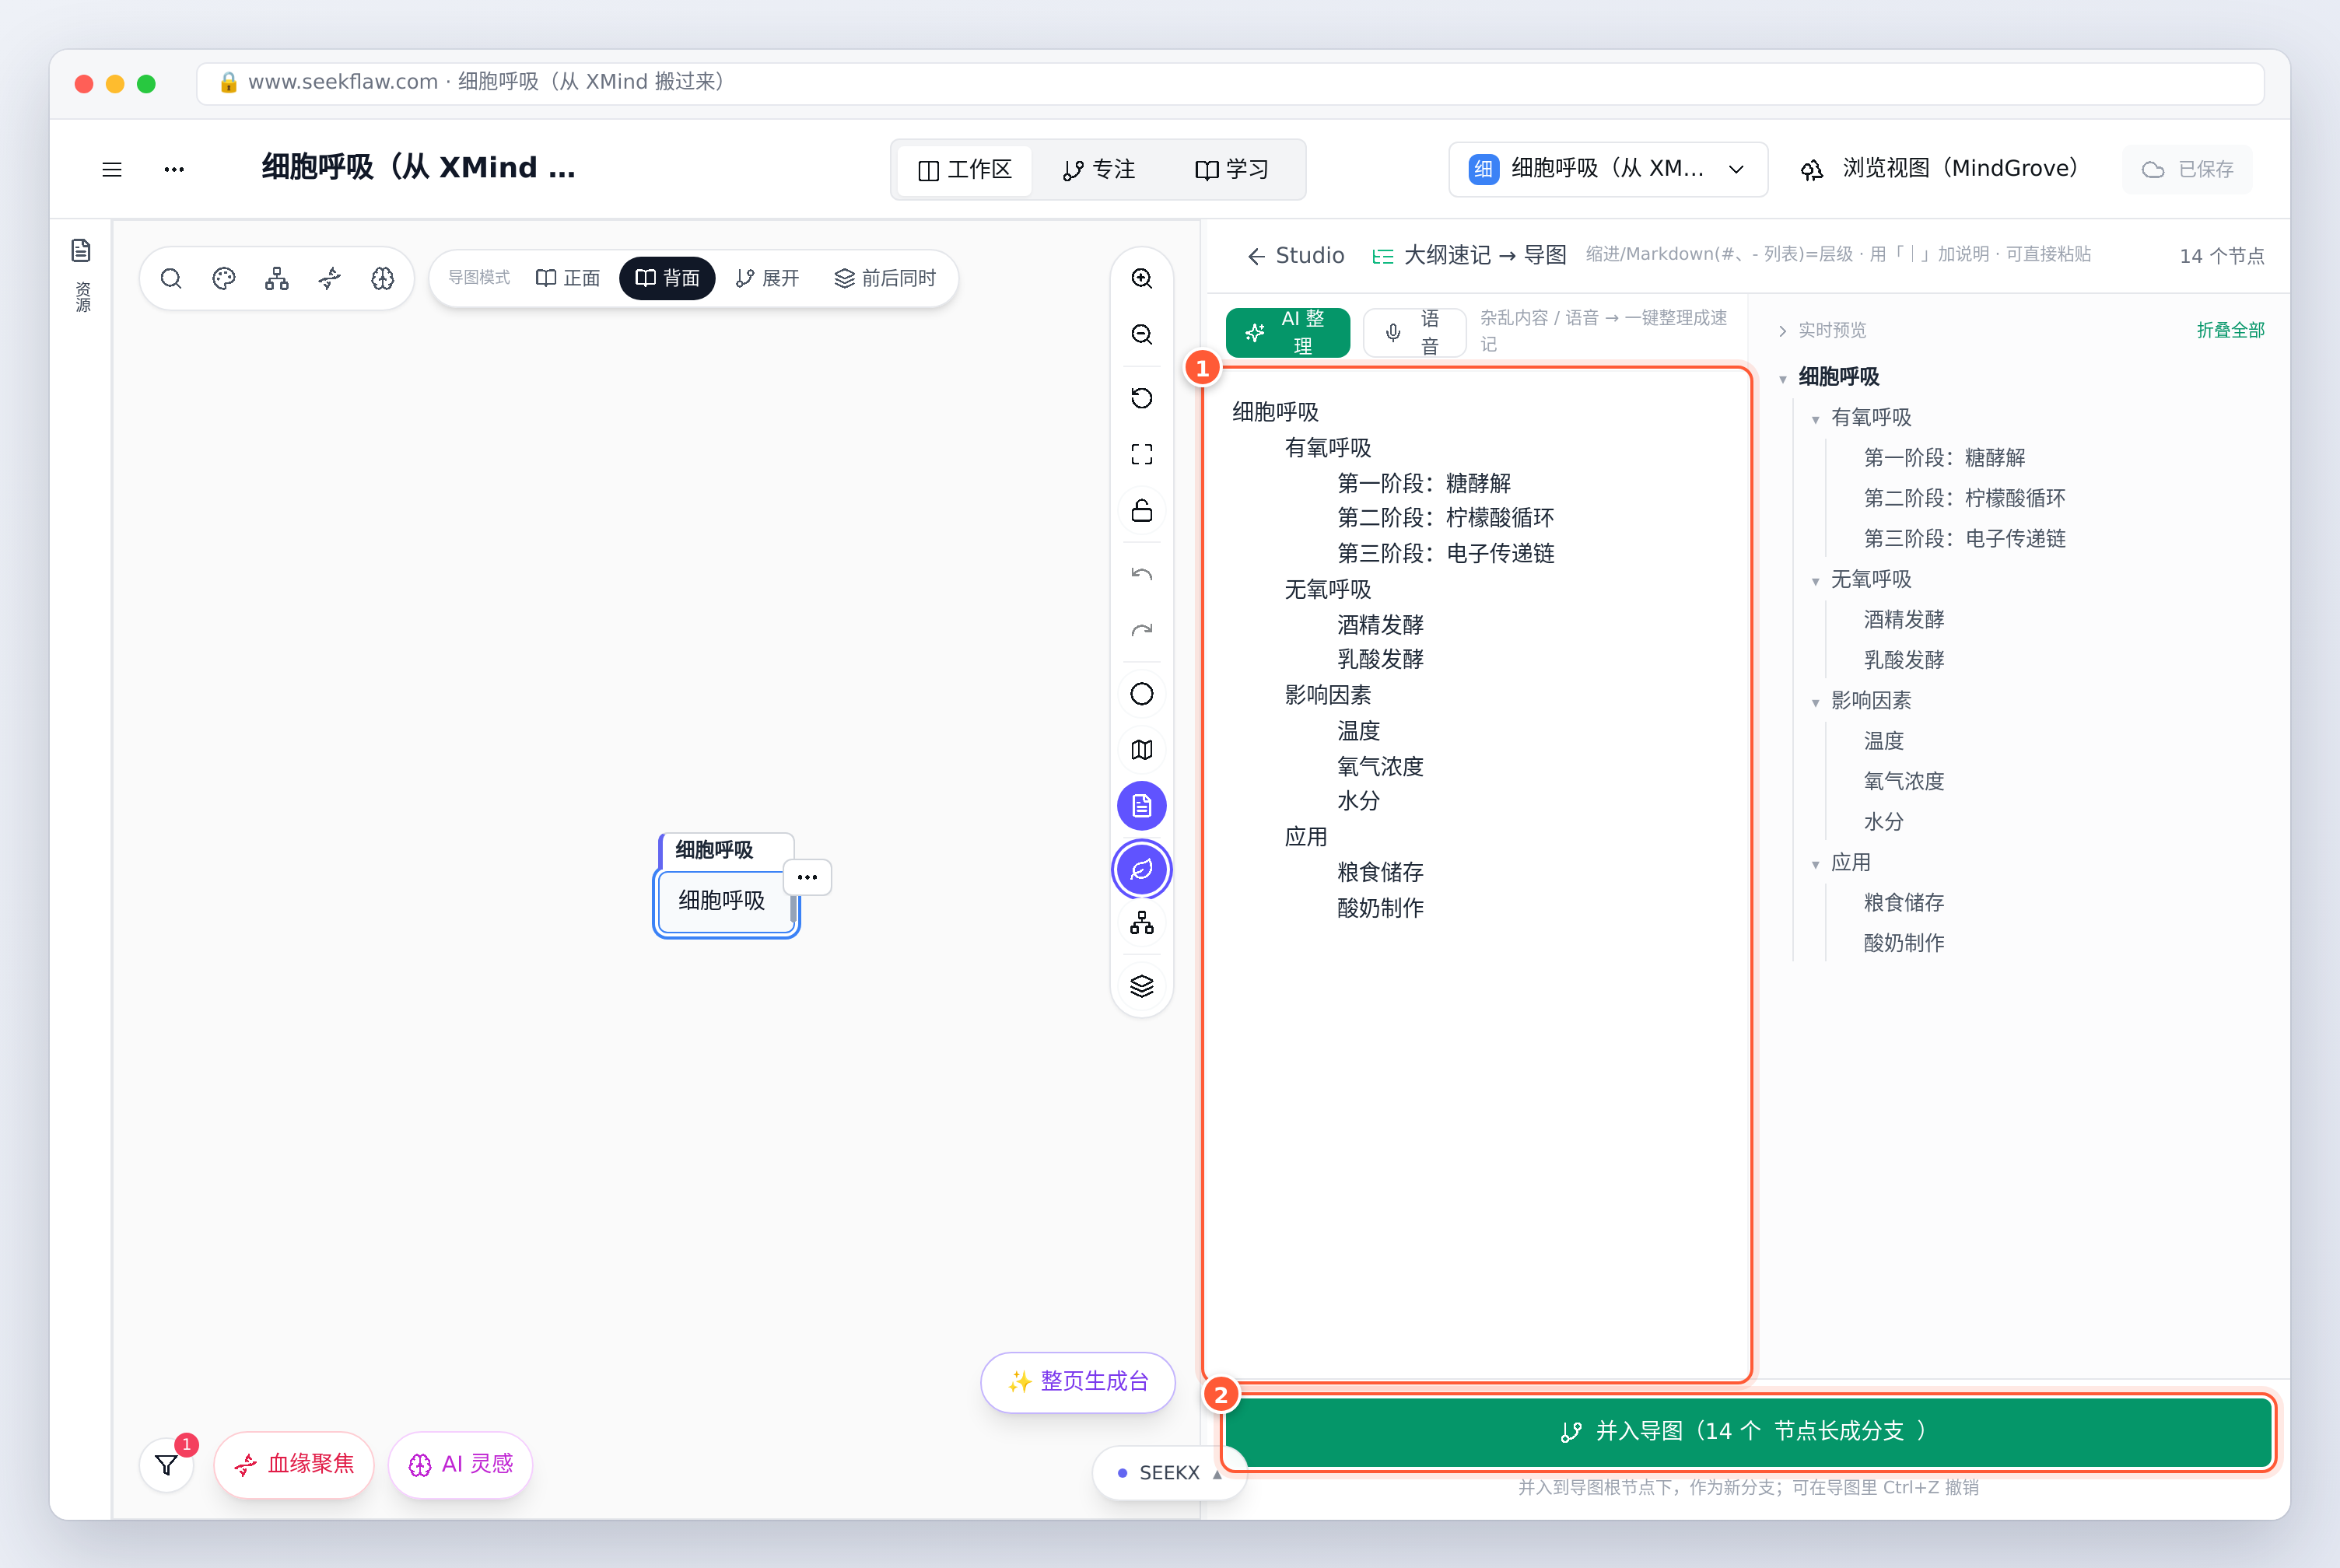
Task: Click the AI 整理 button
Action: (1288, 332)
